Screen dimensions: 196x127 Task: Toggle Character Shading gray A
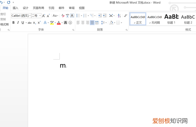[66, 23]
